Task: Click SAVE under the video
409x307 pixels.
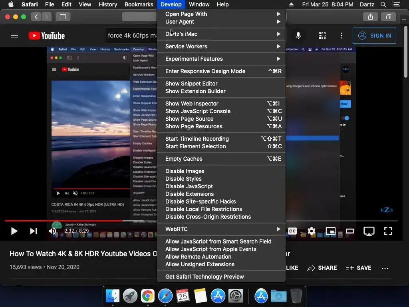Action: [359, 268]
